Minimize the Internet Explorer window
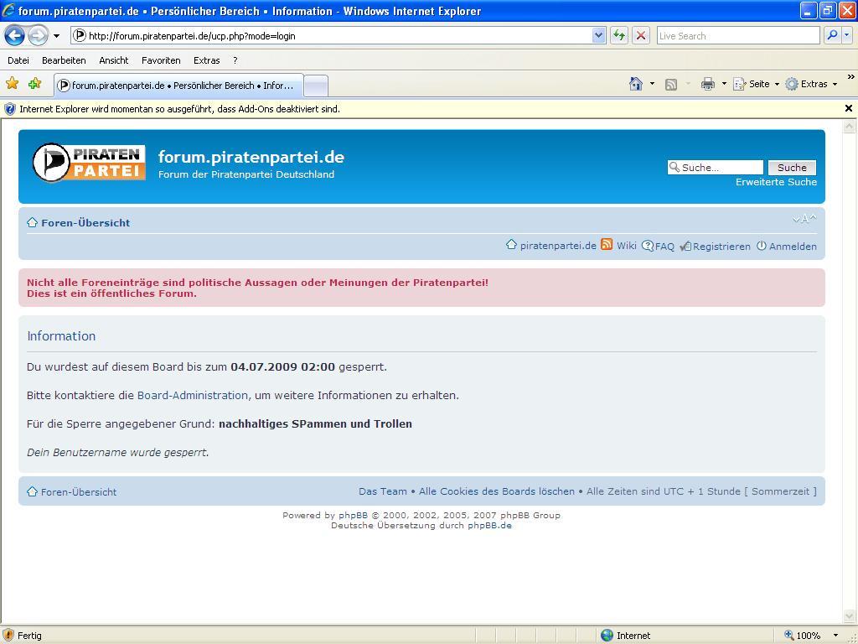 (x=809, y=10)
